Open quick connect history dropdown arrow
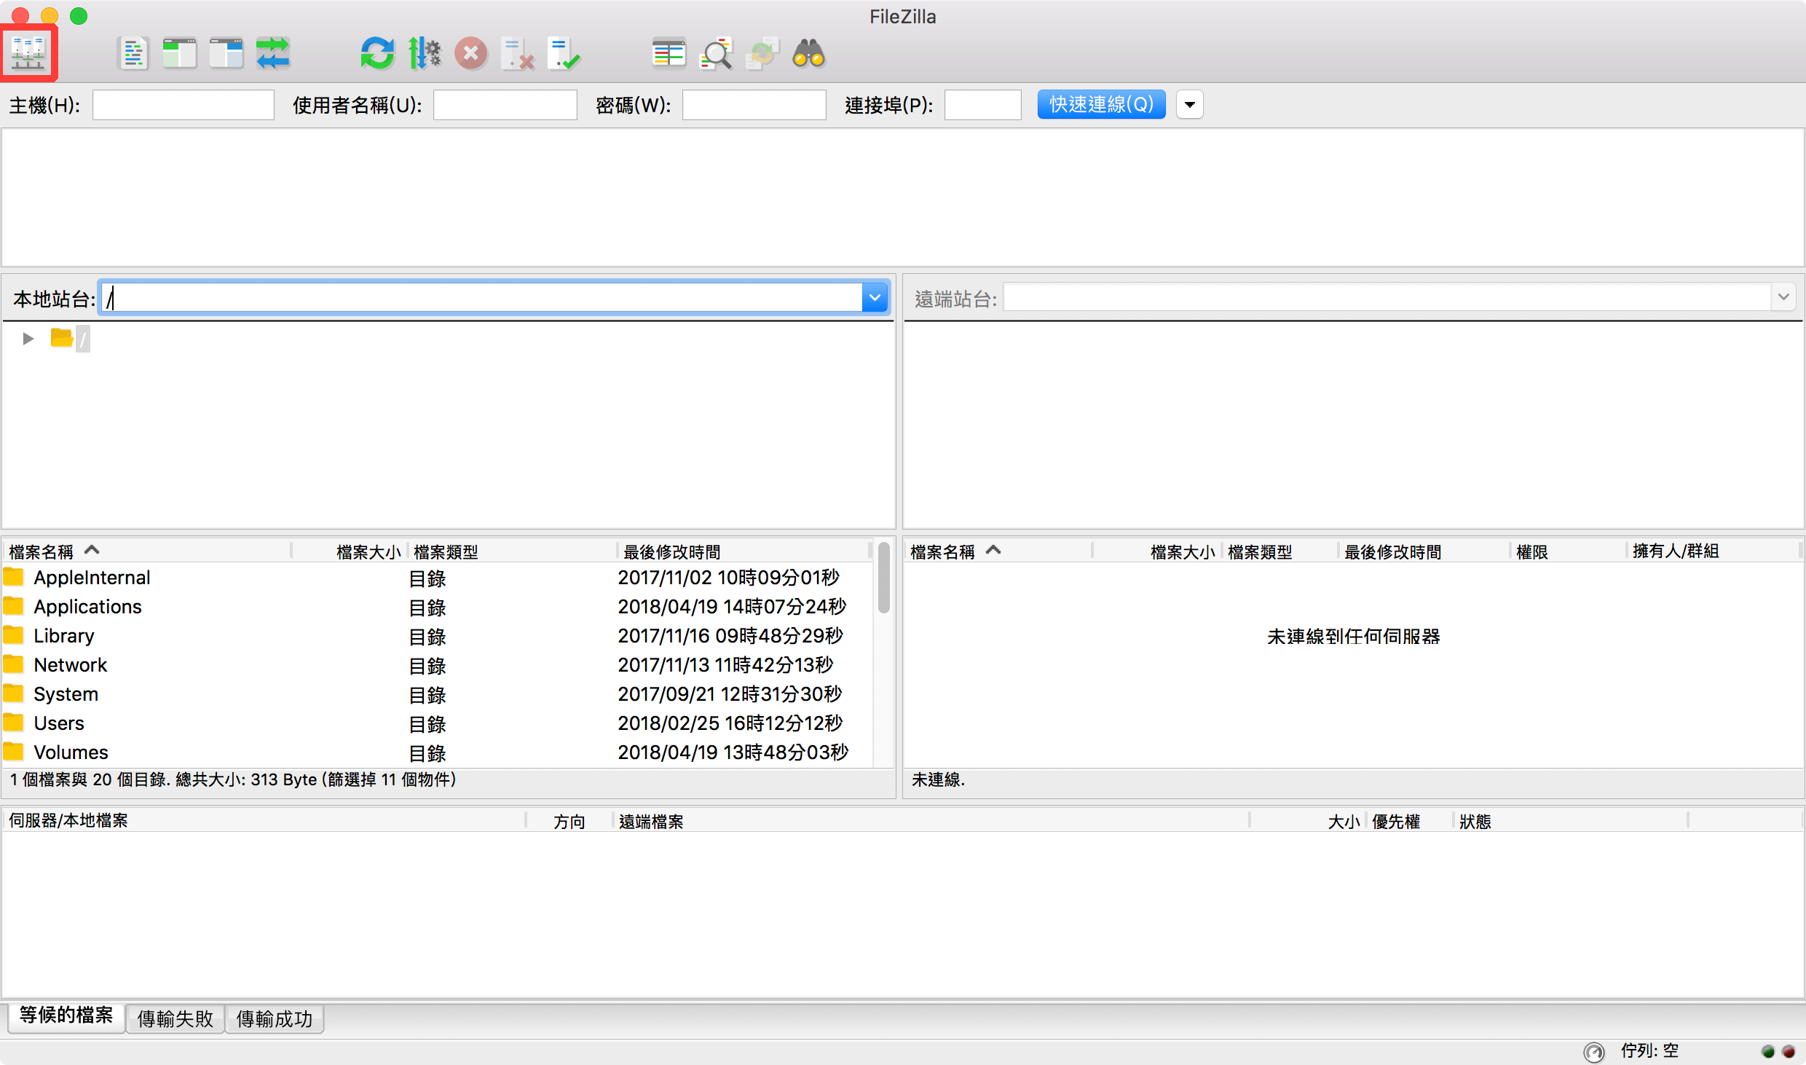Viewport: 1806px width, 1065px height. pos(1189,105)
